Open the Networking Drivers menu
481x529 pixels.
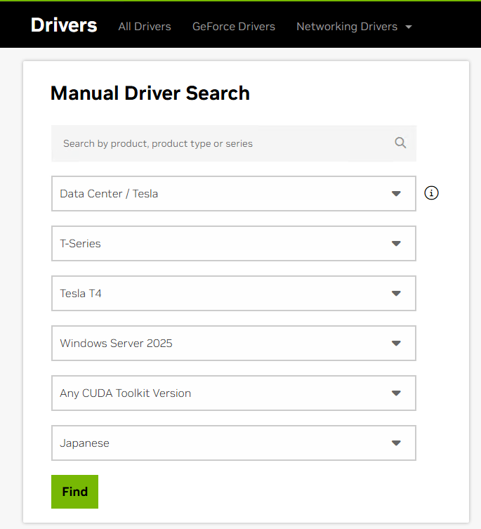click(346, 27)
